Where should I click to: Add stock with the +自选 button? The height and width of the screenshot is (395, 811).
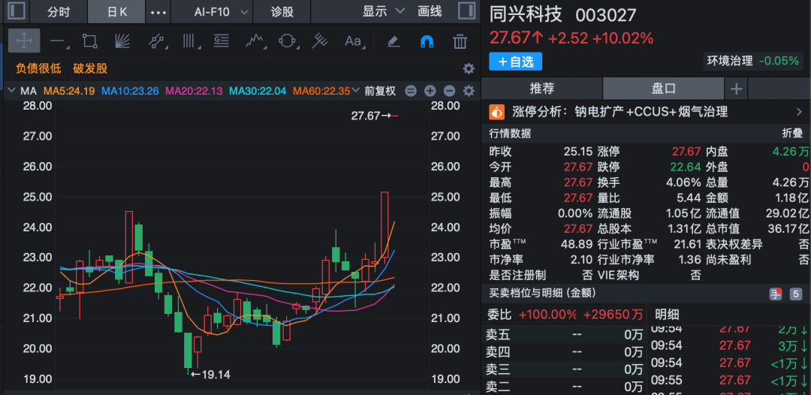coord(515,62)
